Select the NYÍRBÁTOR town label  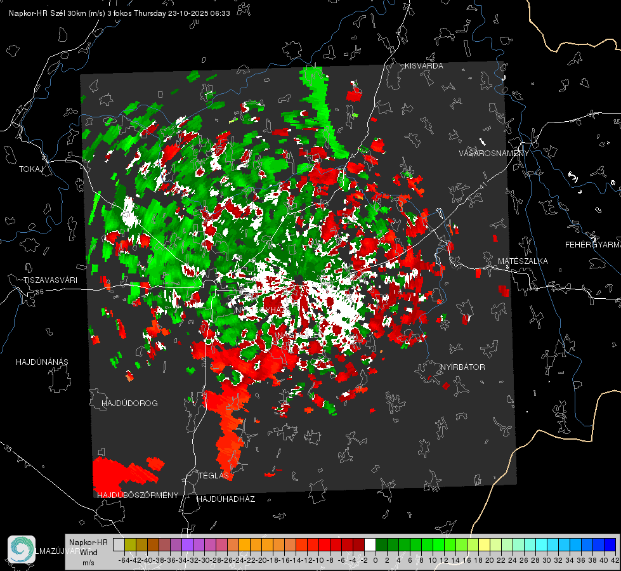[462, 367]
